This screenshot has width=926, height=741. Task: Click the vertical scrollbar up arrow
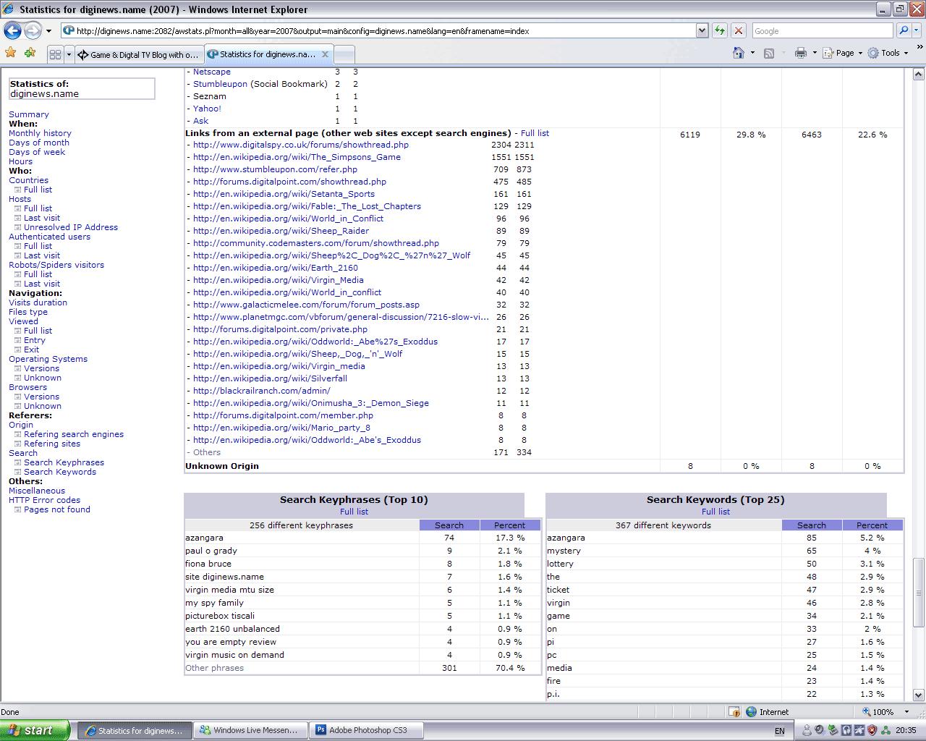919,74
